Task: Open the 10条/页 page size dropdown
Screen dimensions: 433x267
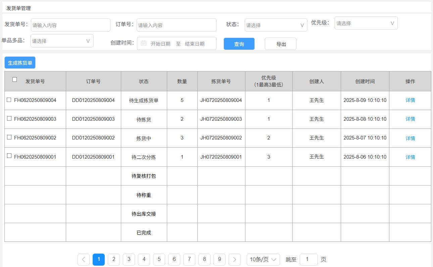Action: [x=263, y=259]
